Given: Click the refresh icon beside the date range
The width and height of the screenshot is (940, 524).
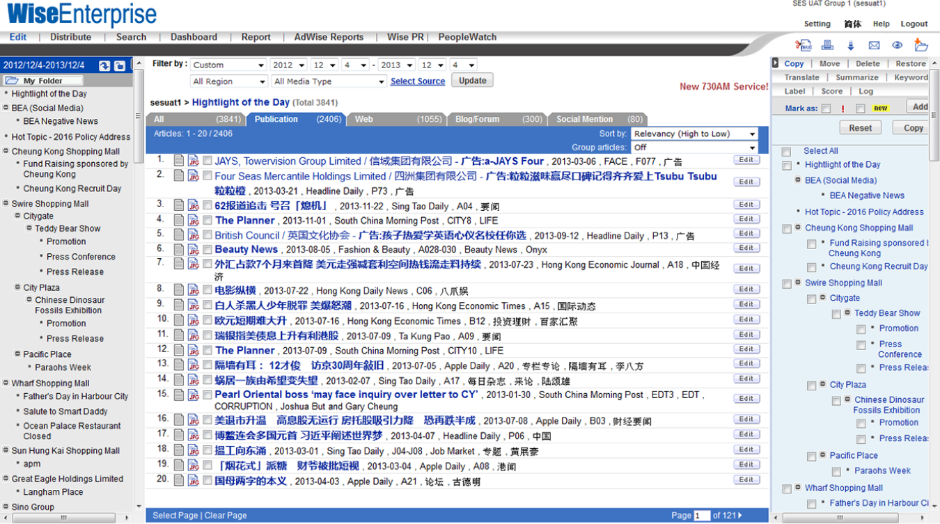Looking at the screenshot, I should [104, 65].
